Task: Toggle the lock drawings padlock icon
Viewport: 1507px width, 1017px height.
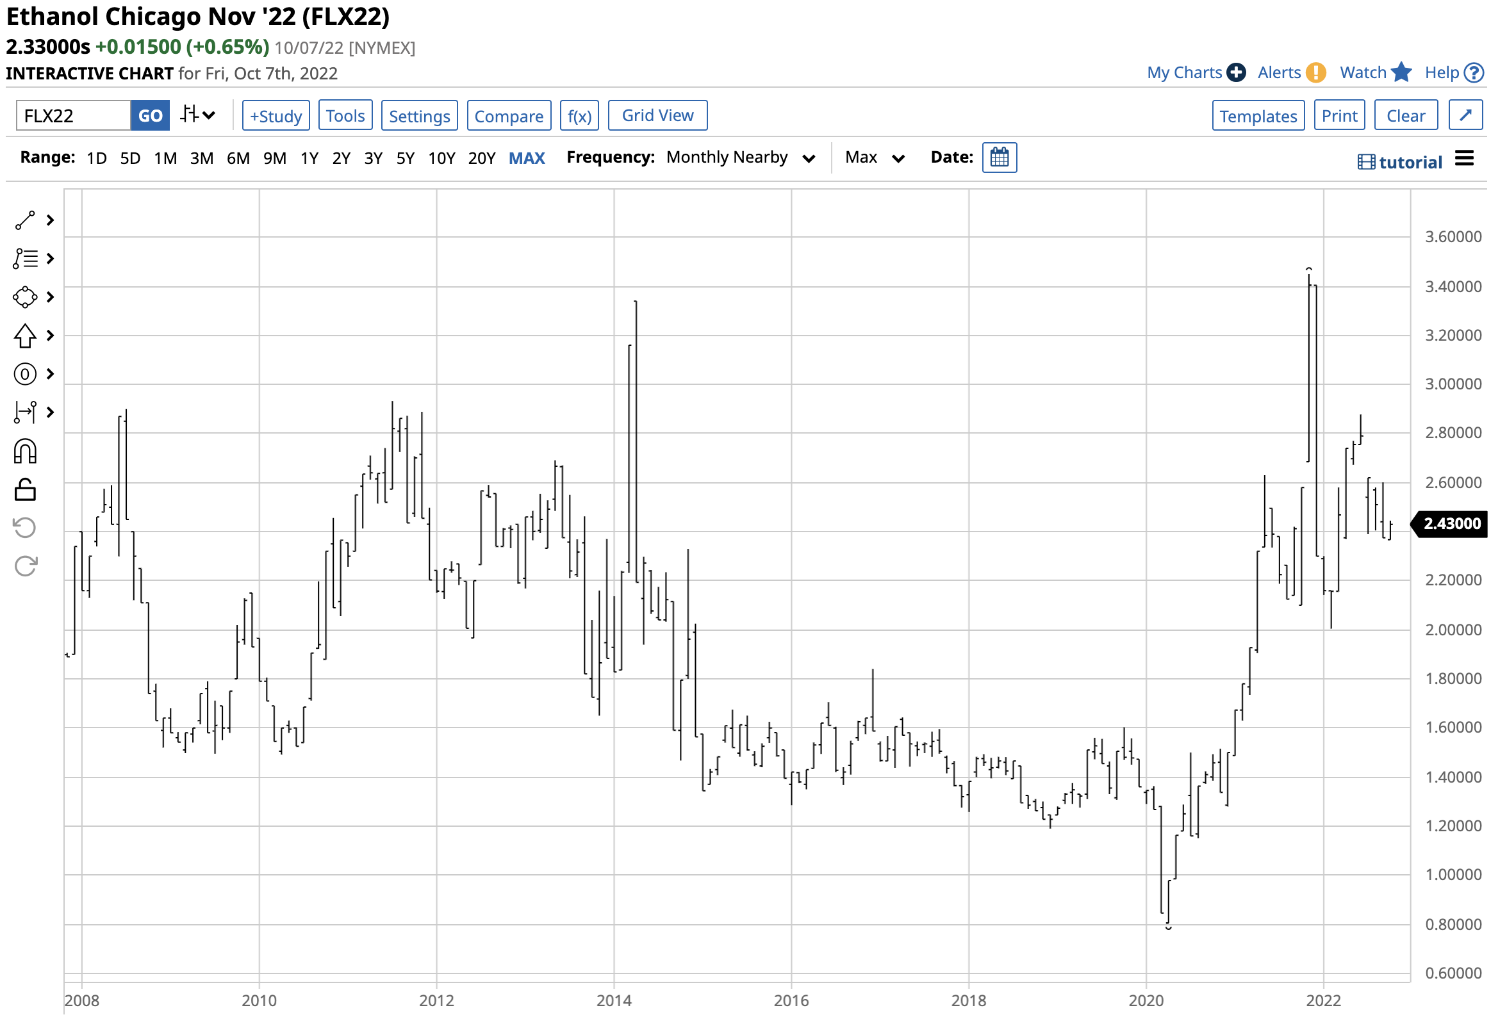Action: point(24,491)
